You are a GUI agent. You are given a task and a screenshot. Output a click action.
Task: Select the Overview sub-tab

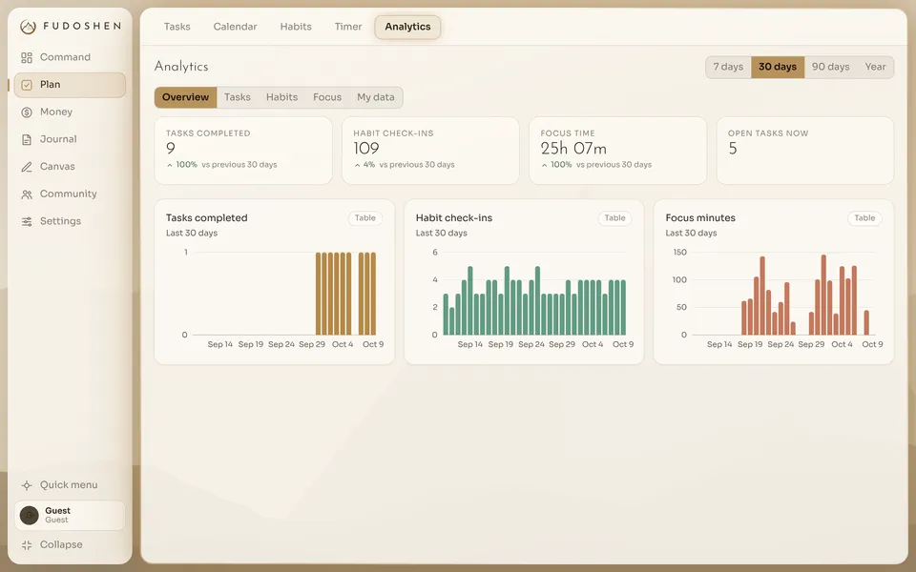tap(186, 97)
